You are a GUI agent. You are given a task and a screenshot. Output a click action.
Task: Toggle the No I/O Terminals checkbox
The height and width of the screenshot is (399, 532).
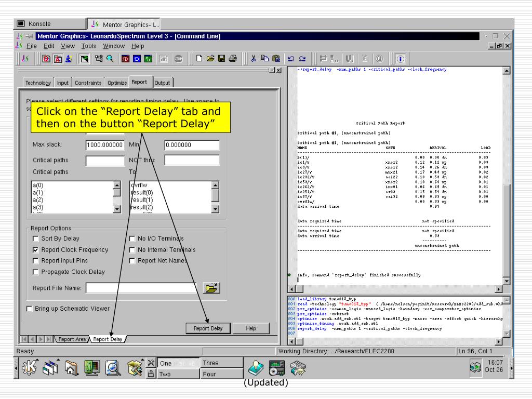[132, 238]
